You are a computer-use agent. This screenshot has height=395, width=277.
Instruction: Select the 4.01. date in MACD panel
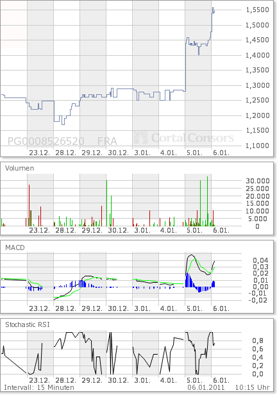169,308
